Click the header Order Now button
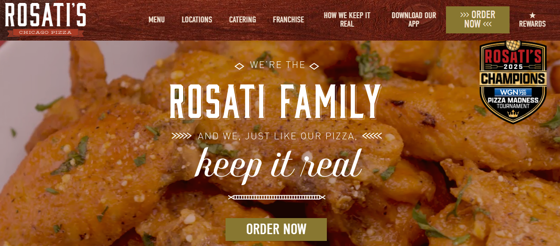The height and width of the screenshot is (246, 560). [478, 20]
